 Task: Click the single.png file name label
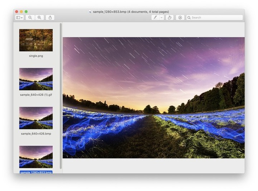point(36,56)
